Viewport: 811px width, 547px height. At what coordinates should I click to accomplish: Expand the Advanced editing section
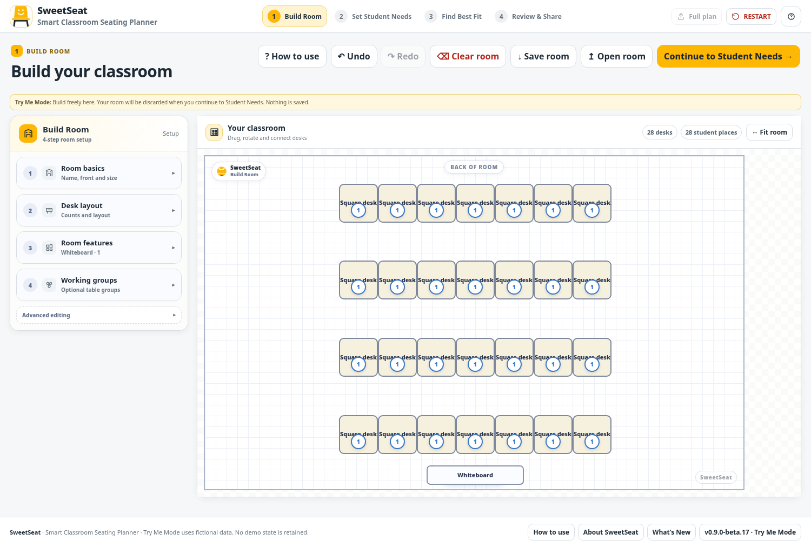coord(99,315)
